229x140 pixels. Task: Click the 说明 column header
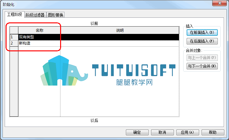pos(120,30)
